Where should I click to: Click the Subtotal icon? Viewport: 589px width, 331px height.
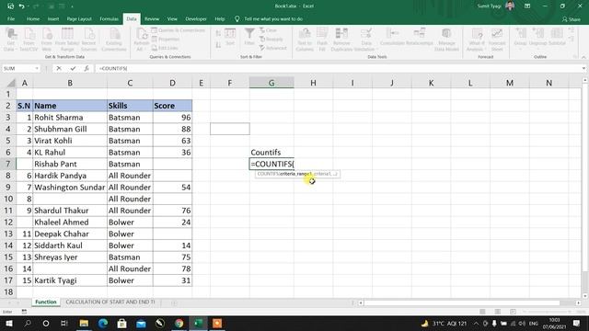(557, 34)
